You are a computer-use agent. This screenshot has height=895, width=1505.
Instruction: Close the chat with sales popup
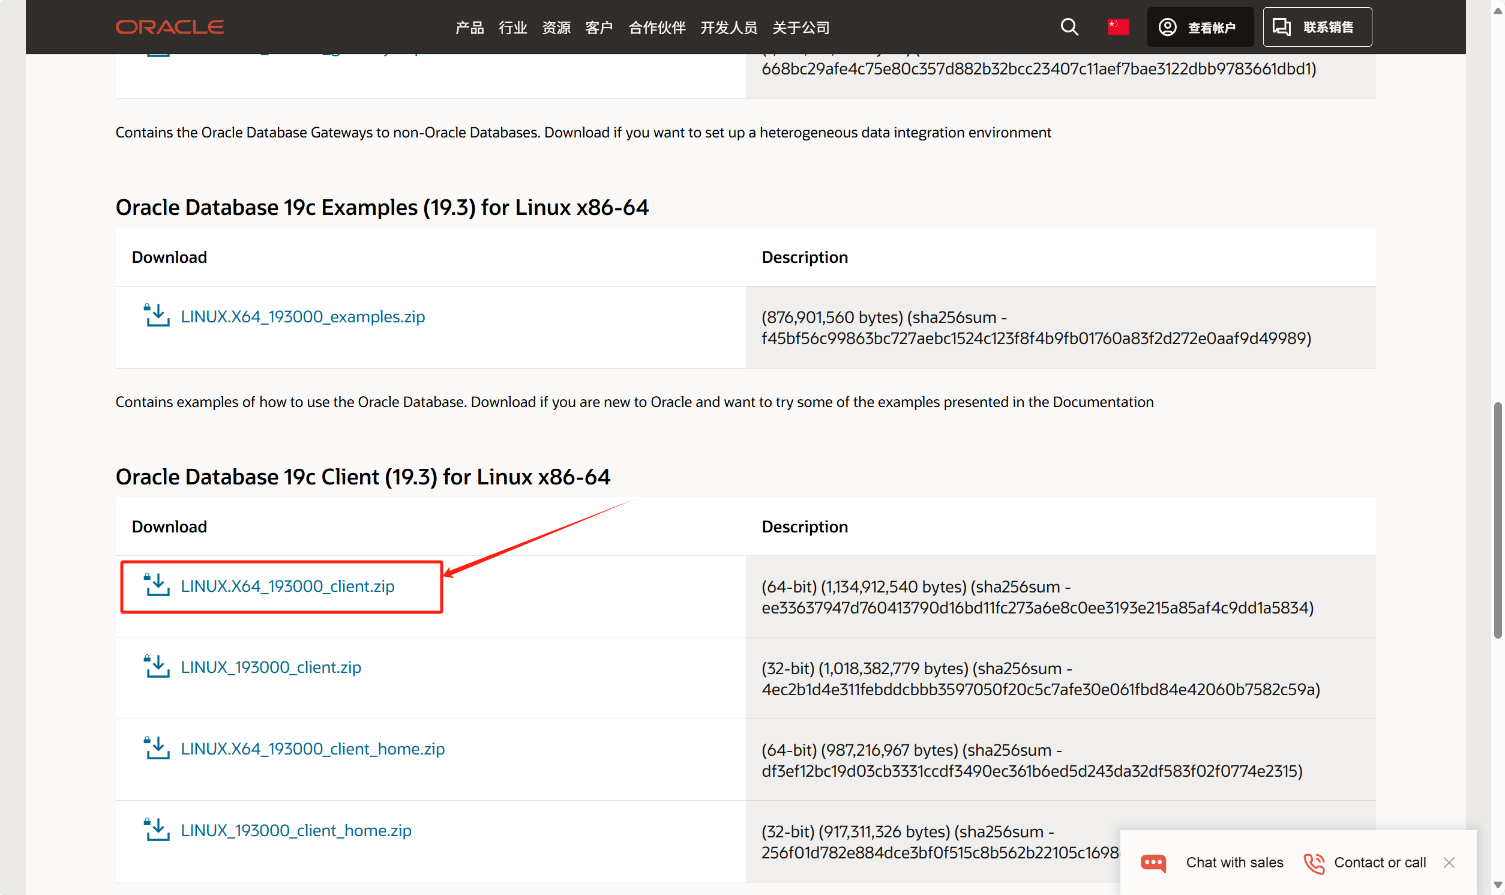click(x=1449, y=863)
